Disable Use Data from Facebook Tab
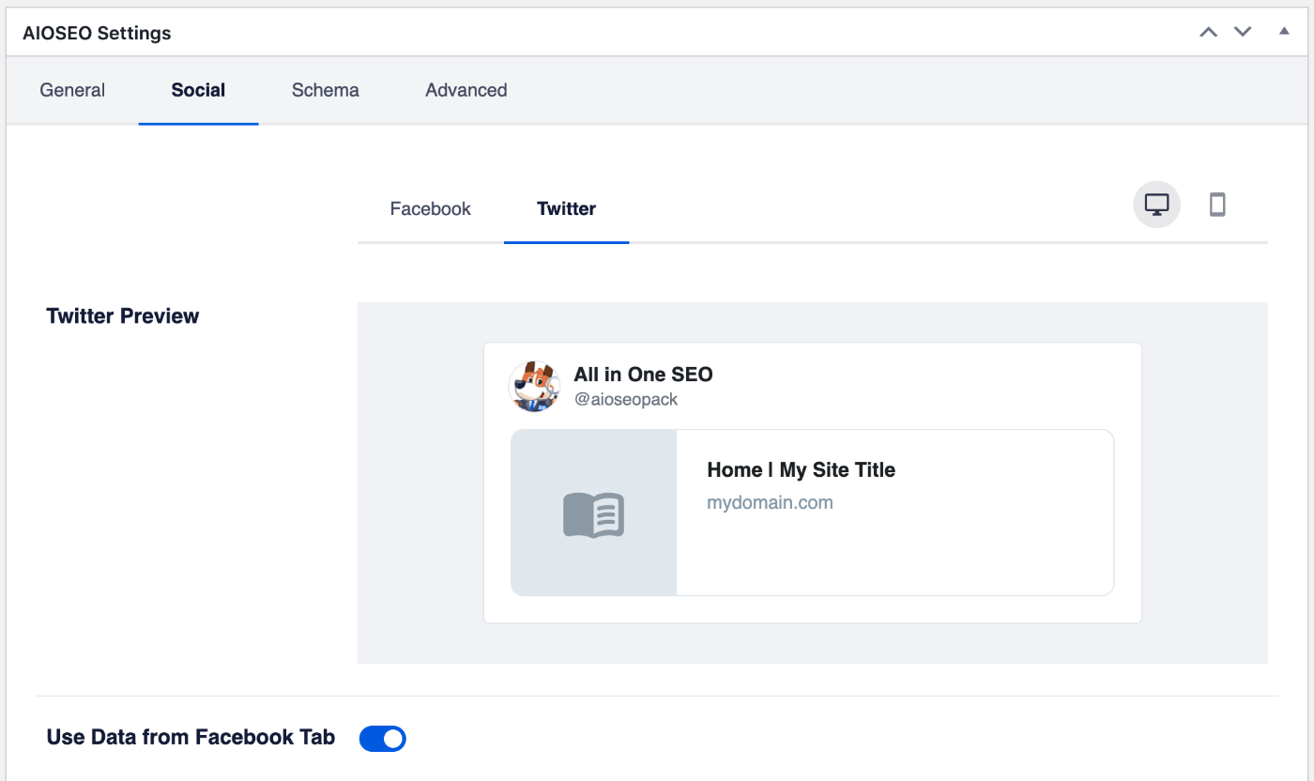The height and width of the screenshot is (781, 1314). [x=383, y=739]
